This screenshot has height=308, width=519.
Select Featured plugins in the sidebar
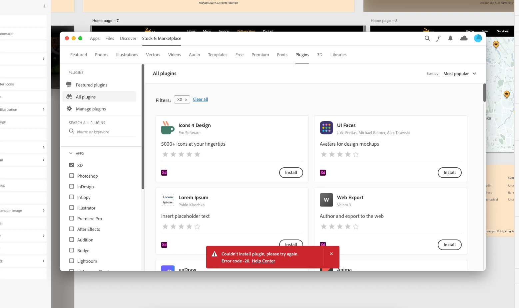(x=99, y=85)
